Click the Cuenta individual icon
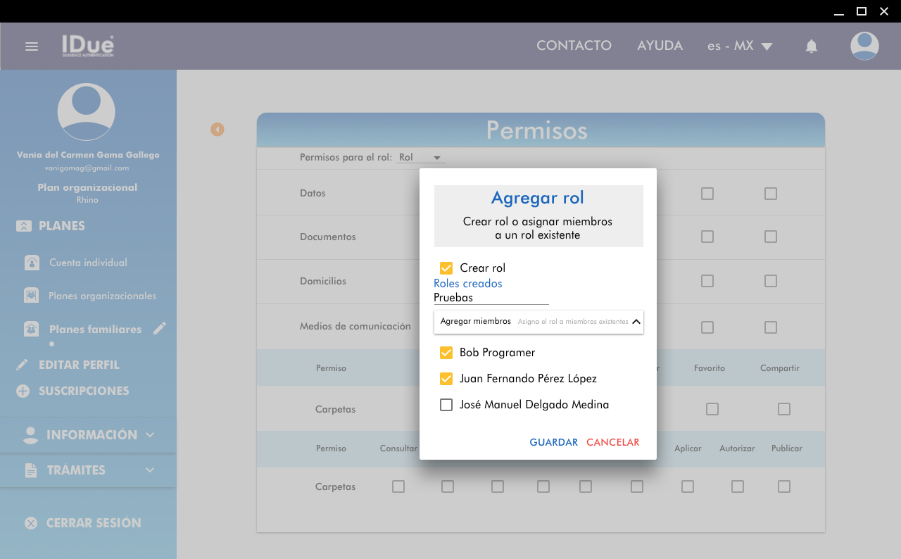This screenshot has width=901, height=559. coord(32,263)
